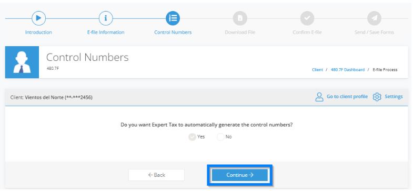Select the No radio option
Image resolution: width=413 pixels, height=191 pixels.
220,137
